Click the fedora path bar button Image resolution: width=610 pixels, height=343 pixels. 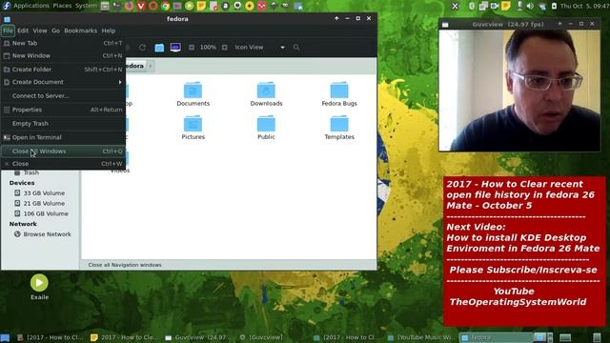(135, 66)
